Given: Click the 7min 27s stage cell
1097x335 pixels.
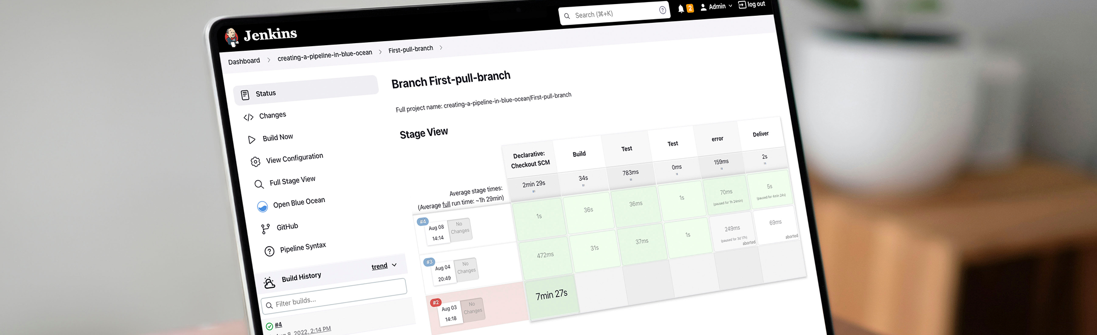Looking at the screenshot, I should coord(552,295).
